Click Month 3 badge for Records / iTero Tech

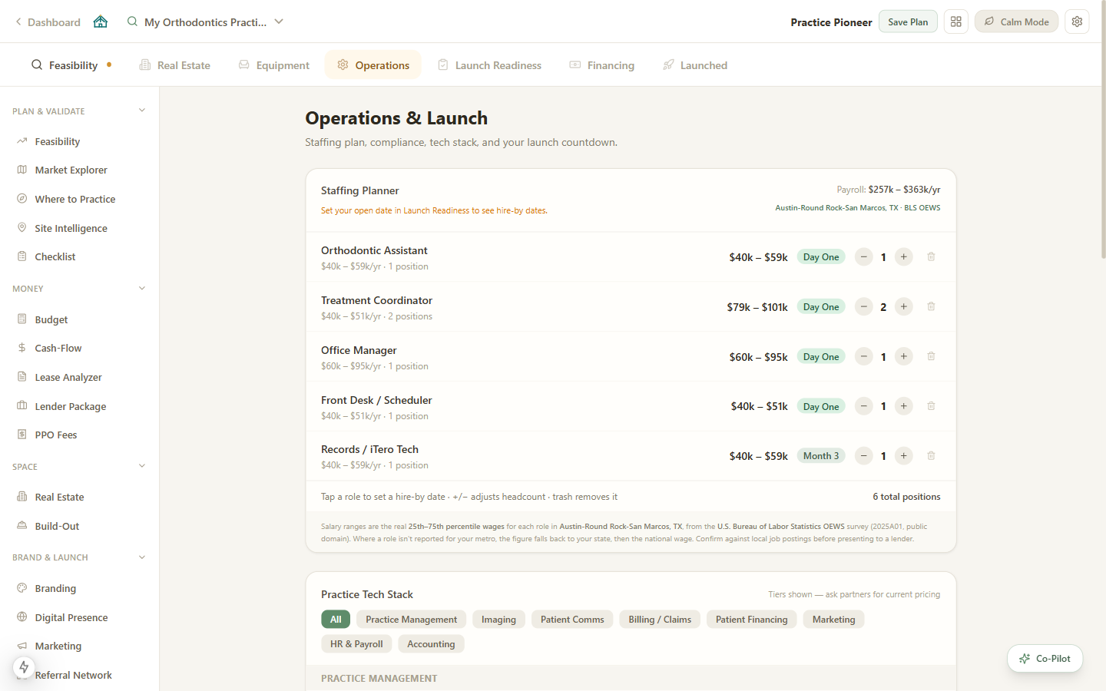pyautogui.click(x=821, y=456)
